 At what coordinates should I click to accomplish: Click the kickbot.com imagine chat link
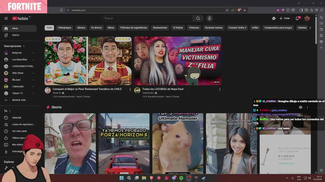click(x=275, y=115)
